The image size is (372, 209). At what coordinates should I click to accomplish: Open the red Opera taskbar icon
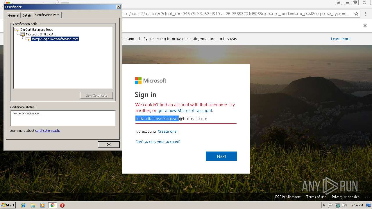click(62, 205)
